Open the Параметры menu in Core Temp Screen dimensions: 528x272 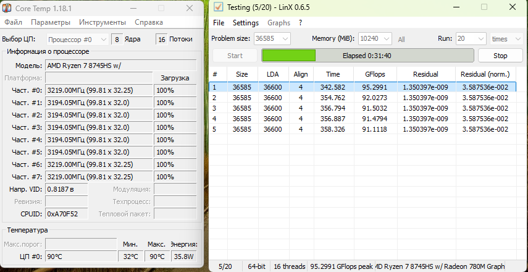point(51,22)
